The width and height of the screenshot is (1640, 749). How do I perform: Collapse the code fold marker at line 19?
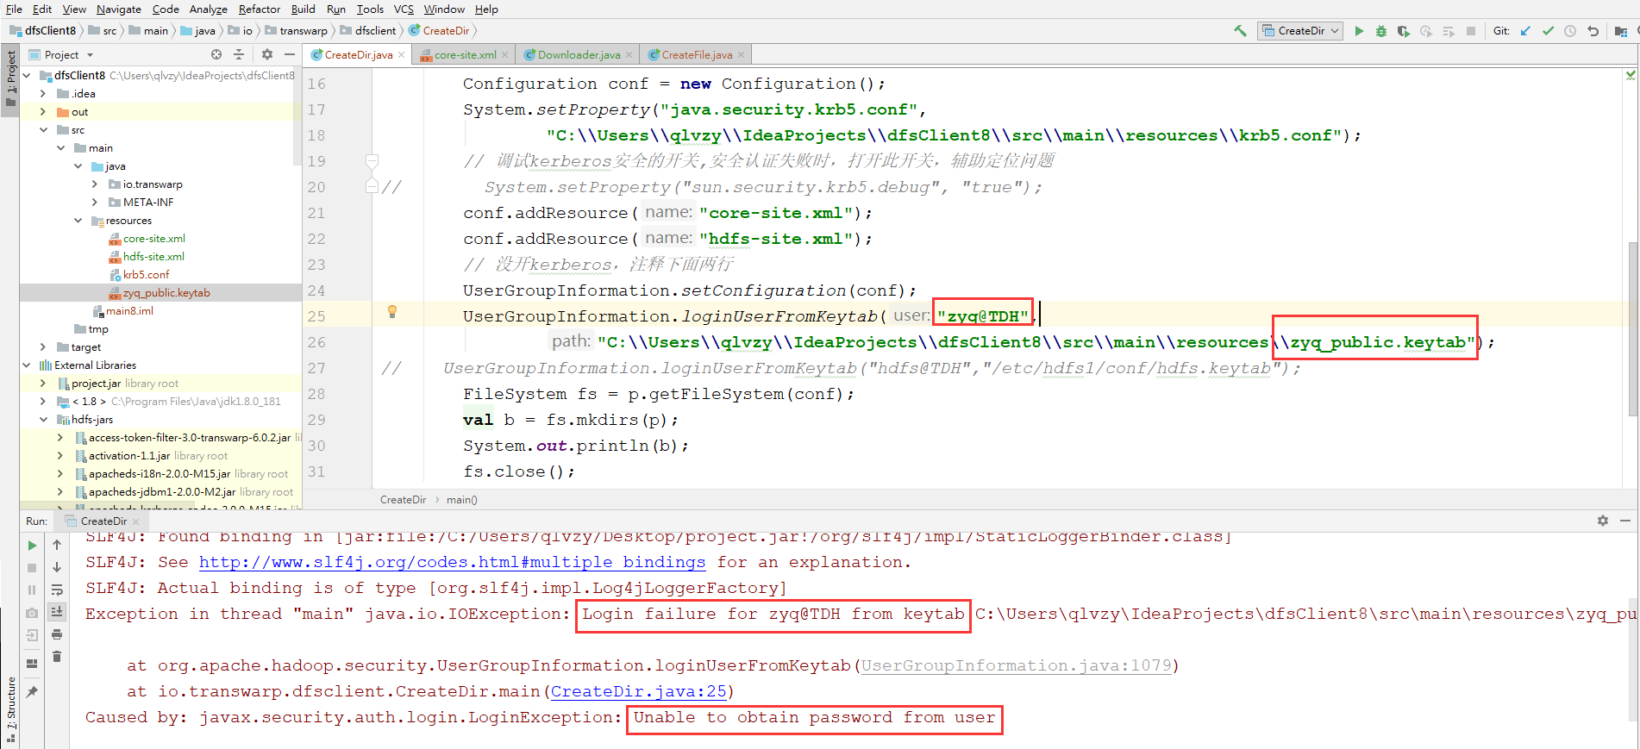point(372,160)
